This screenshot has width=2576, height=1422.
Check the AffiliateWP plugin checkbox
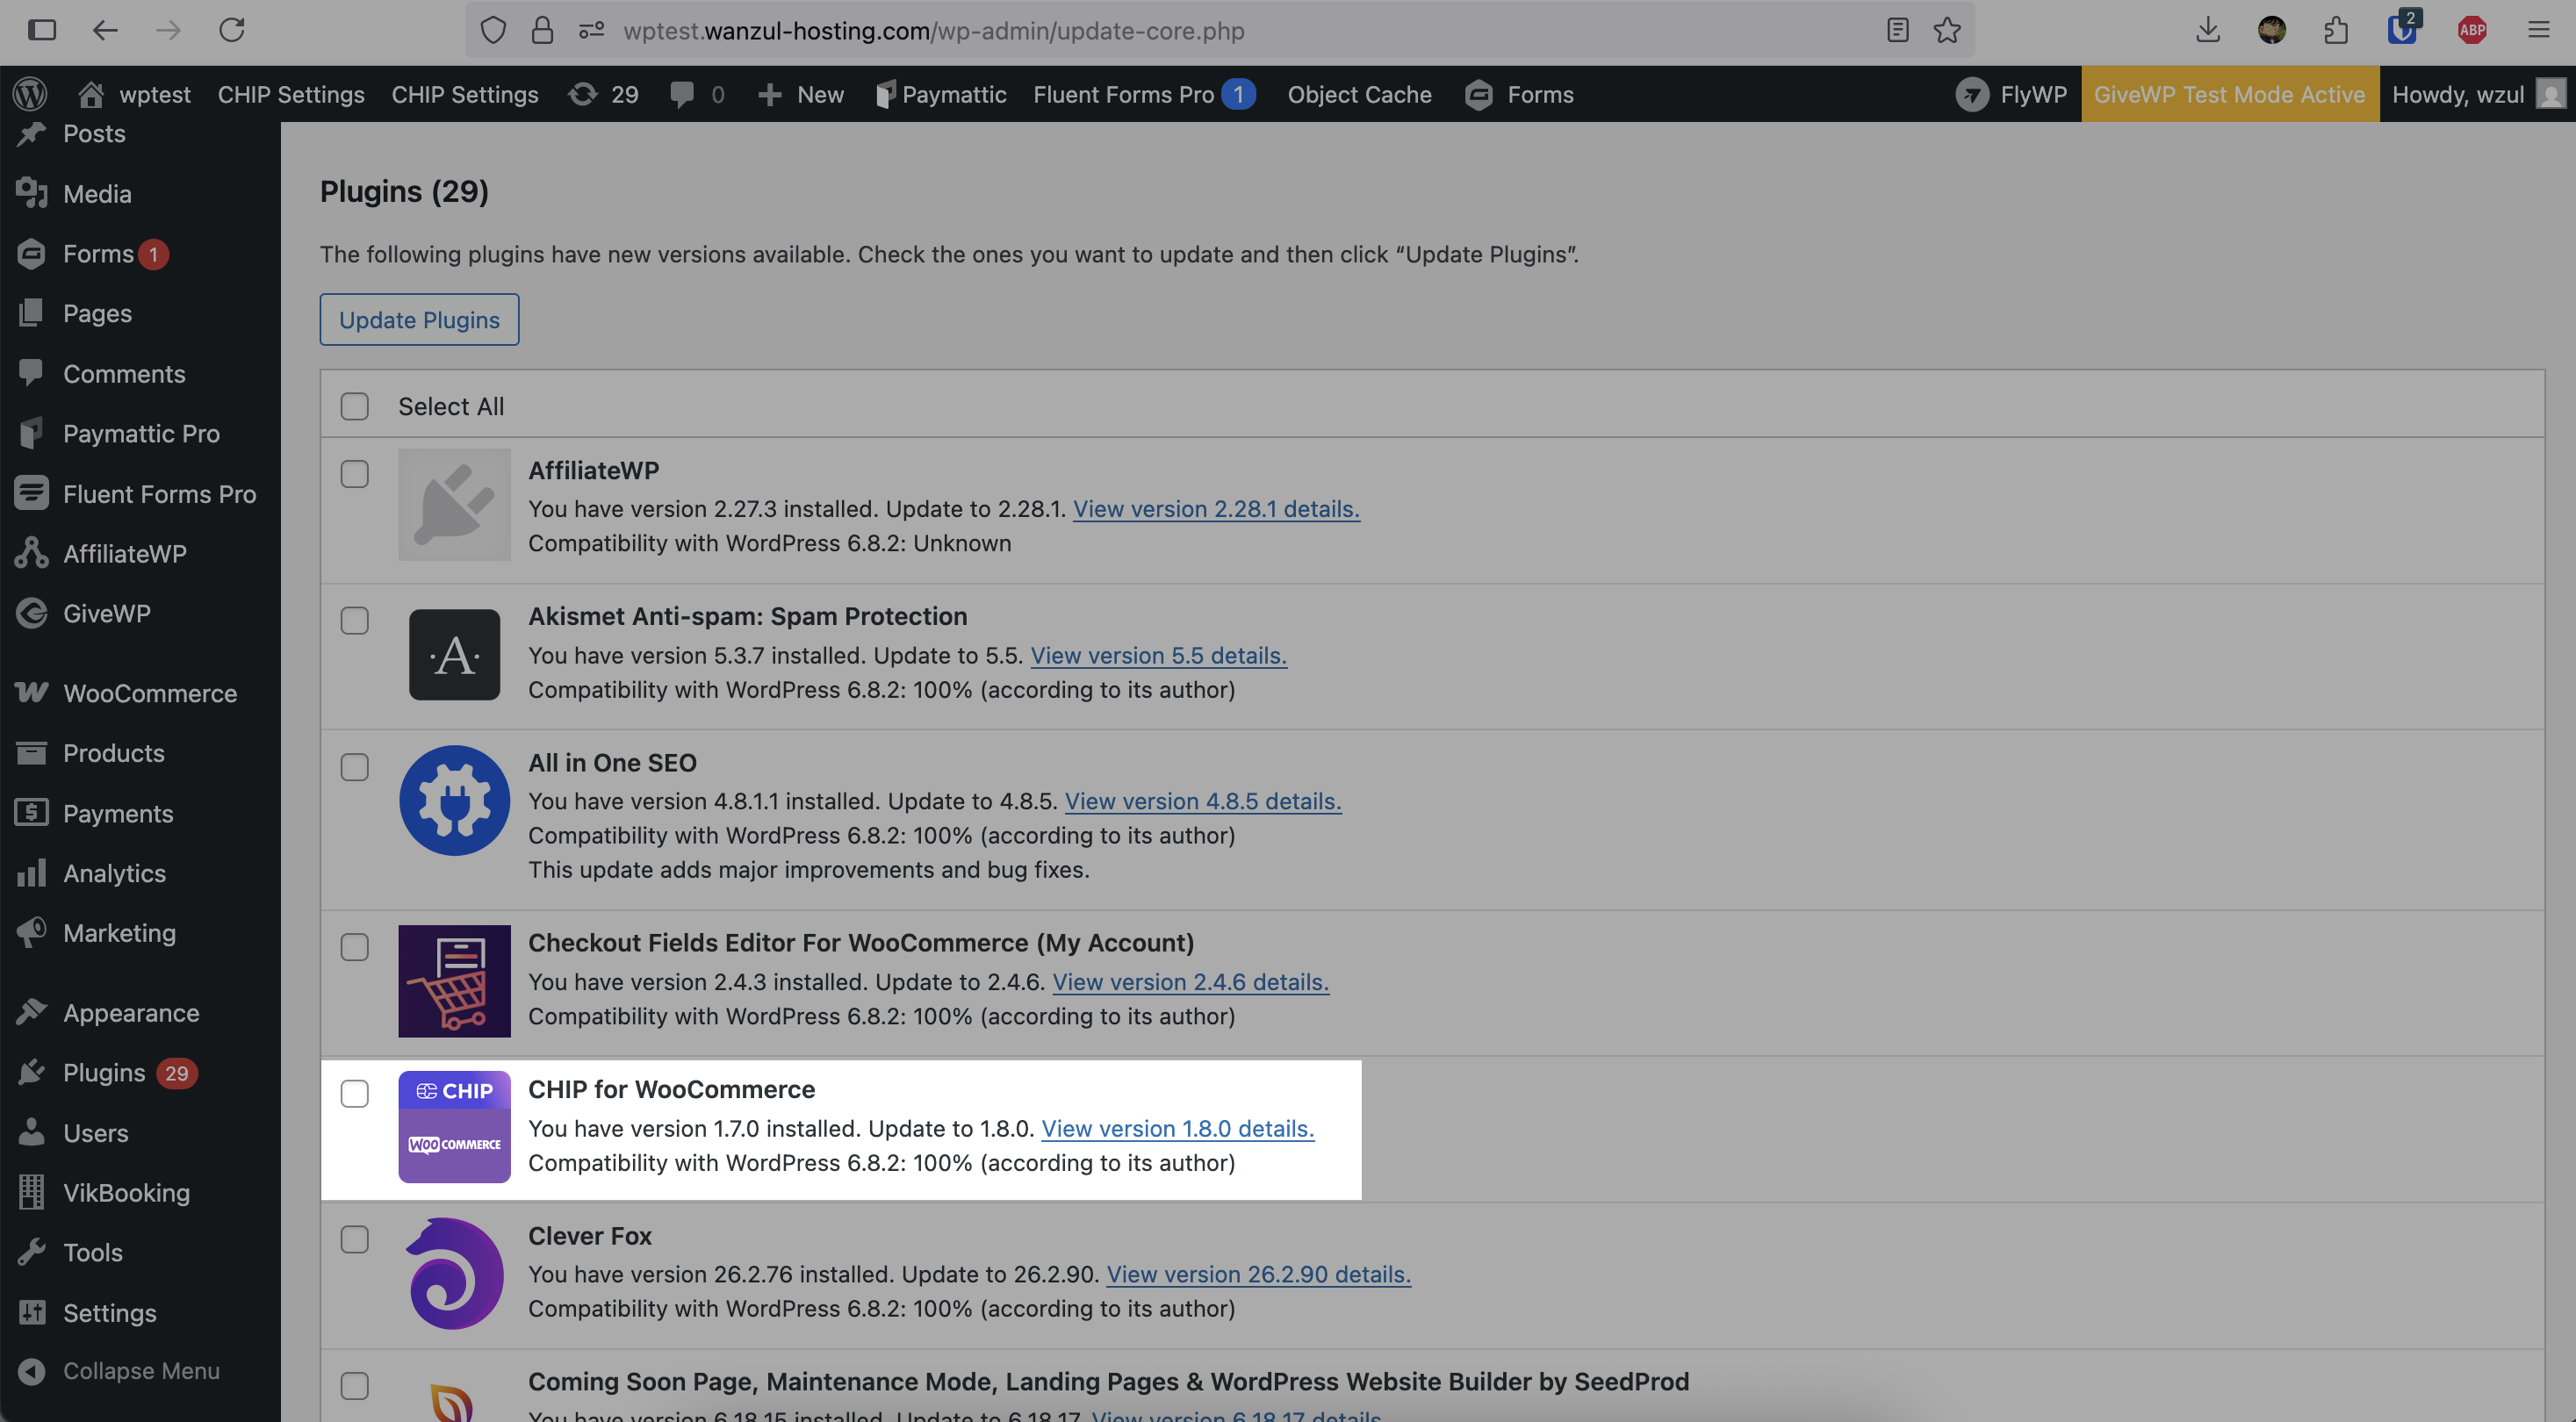coord(354,474)
